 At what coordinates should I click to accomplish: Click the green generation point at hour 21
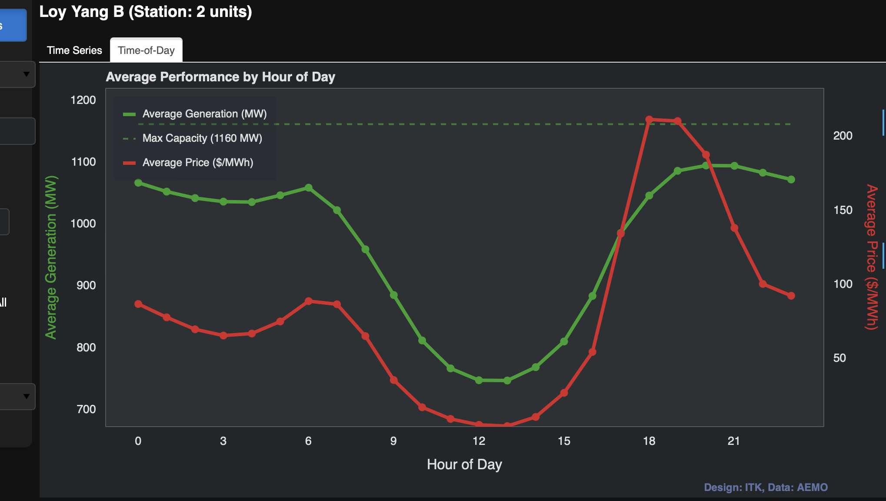pos(734,166)
